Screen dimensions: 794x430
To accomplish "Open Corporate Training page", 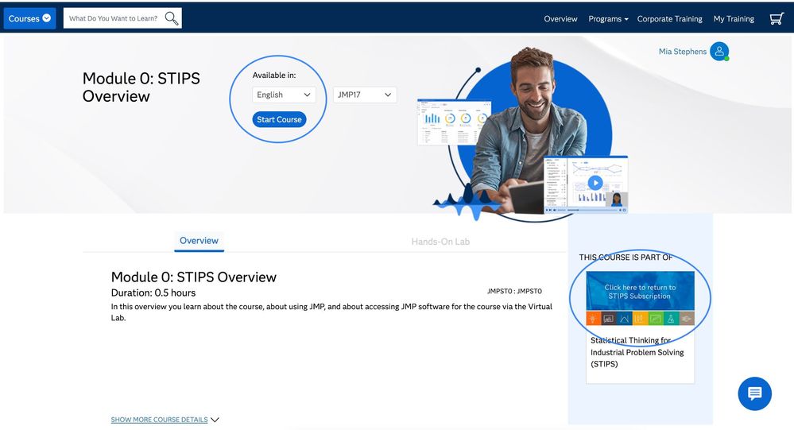I will tap(669, 19).
